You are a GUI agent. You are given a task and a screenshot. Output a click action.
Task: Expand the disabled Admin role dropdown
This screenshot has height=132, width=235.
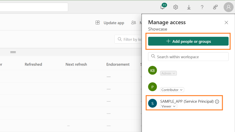[x=168, y=73]
